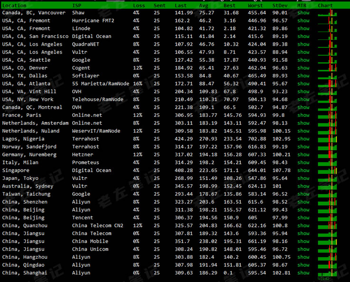Click show in Atlanta 55 Marietta/RamNode row
The height and width of the screenshot is (282, 350).
click(x=303, y=84)
